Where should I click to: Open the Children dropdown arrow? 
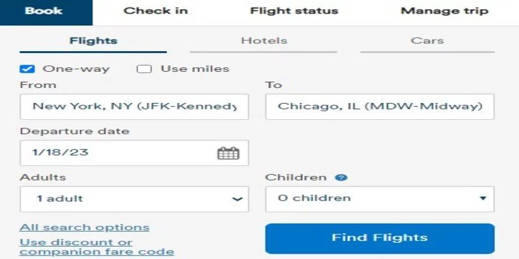(x=483, y=198)
